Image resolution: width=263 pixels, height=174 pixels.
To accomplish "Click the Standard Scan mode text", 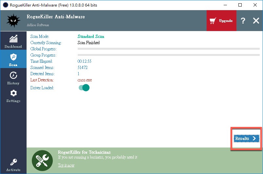I will click(91, 37).
